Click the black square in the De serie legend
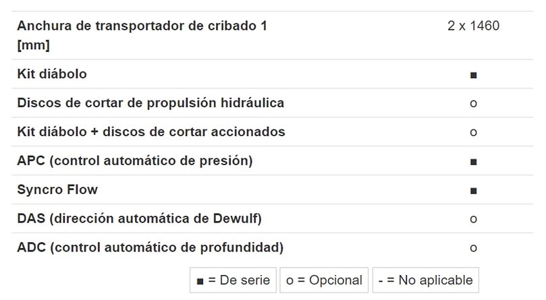Screen dimensions: 546x300 tap(200, 281)
